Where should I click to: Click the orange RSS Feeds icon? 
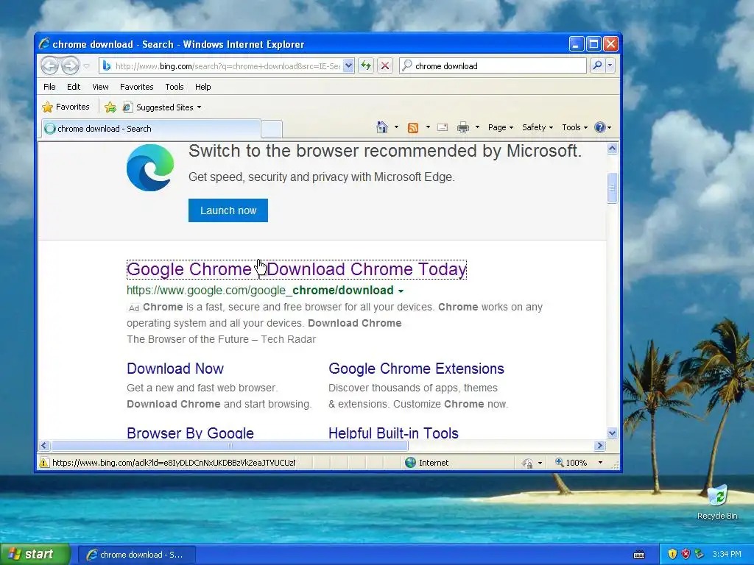tap(412, 128)
